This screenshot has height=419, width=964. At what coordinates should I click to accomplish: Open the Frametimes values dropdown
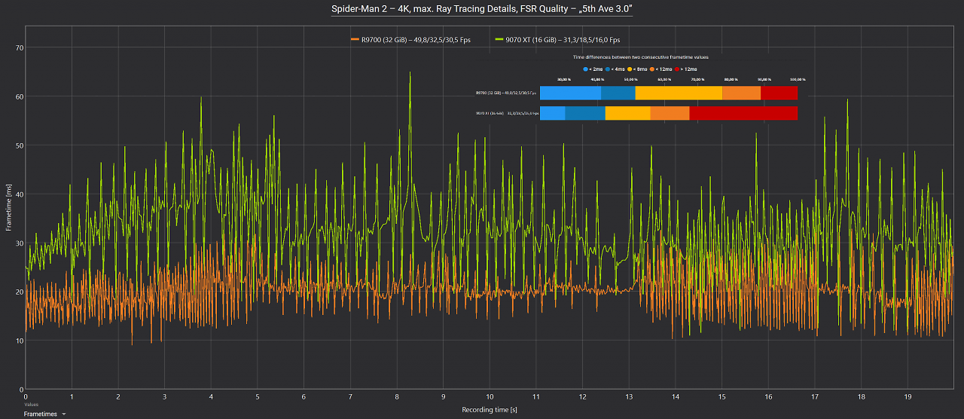(44, 414)
